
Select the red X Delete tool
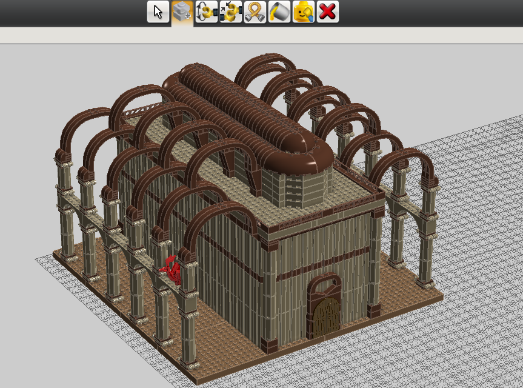[x=327, y=12]
